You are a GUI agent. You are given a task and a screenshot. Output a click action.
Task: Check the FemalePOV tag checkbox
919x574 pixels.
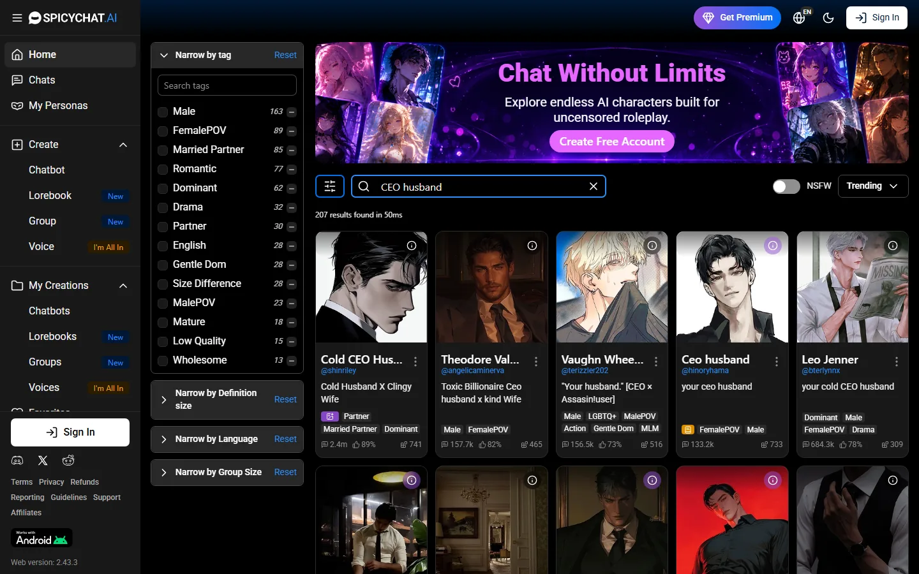(163, 131)
